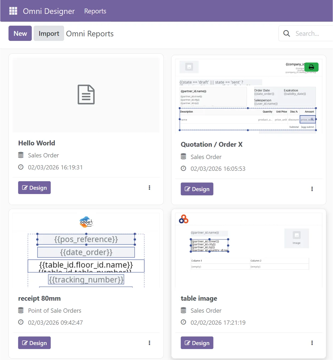Click the orange logo on table image card
The width and height of the screenshot is (333, 360).
[183, 219]
